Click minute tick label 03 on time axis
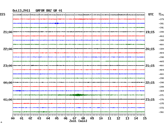The width and height of the screenshot is (165, 125). pyautogui.click(x=39, y=118)
